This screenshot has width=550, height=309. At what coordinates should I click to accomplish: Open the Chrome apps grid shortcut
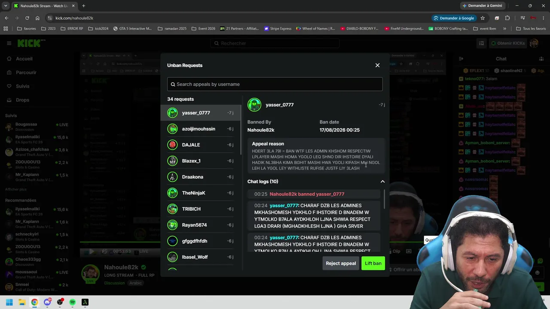(x=6, y=29)
